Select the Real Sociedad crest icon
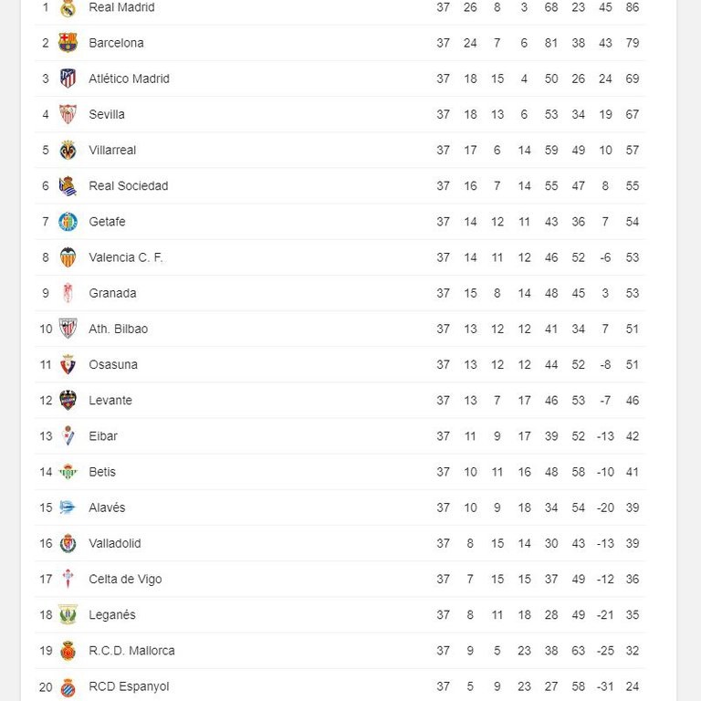This screenshot has width=701, height=701. 68,186
